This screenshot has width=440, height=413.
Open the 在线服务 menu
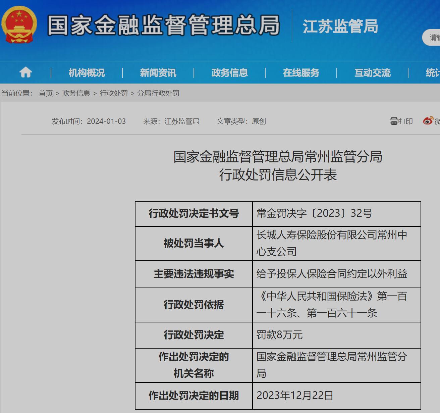(x=301, y=72)
